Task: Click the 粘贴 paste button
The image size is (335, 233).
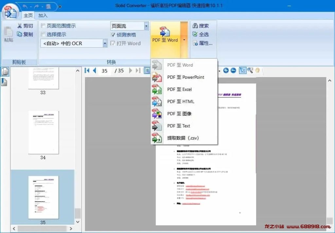Action: click(9, 34)
